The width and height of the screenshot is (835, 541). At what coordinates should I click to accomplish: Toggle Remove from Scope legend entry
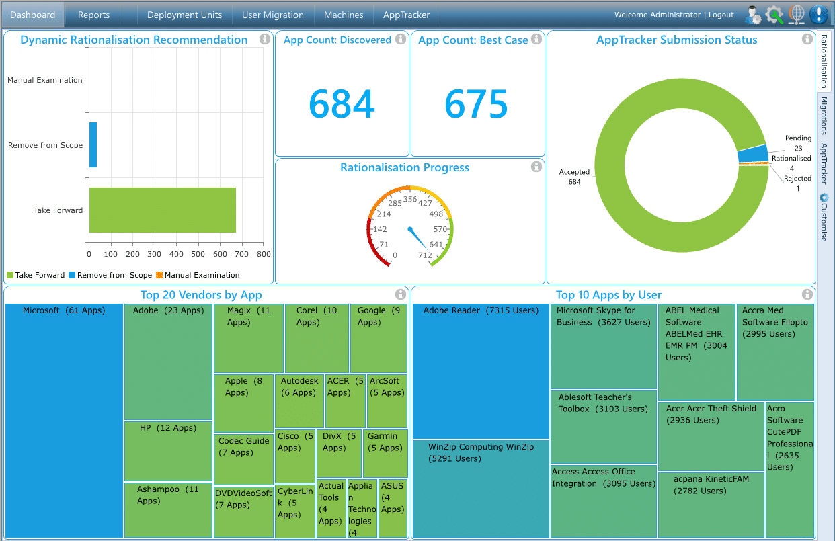coord(110,275)
